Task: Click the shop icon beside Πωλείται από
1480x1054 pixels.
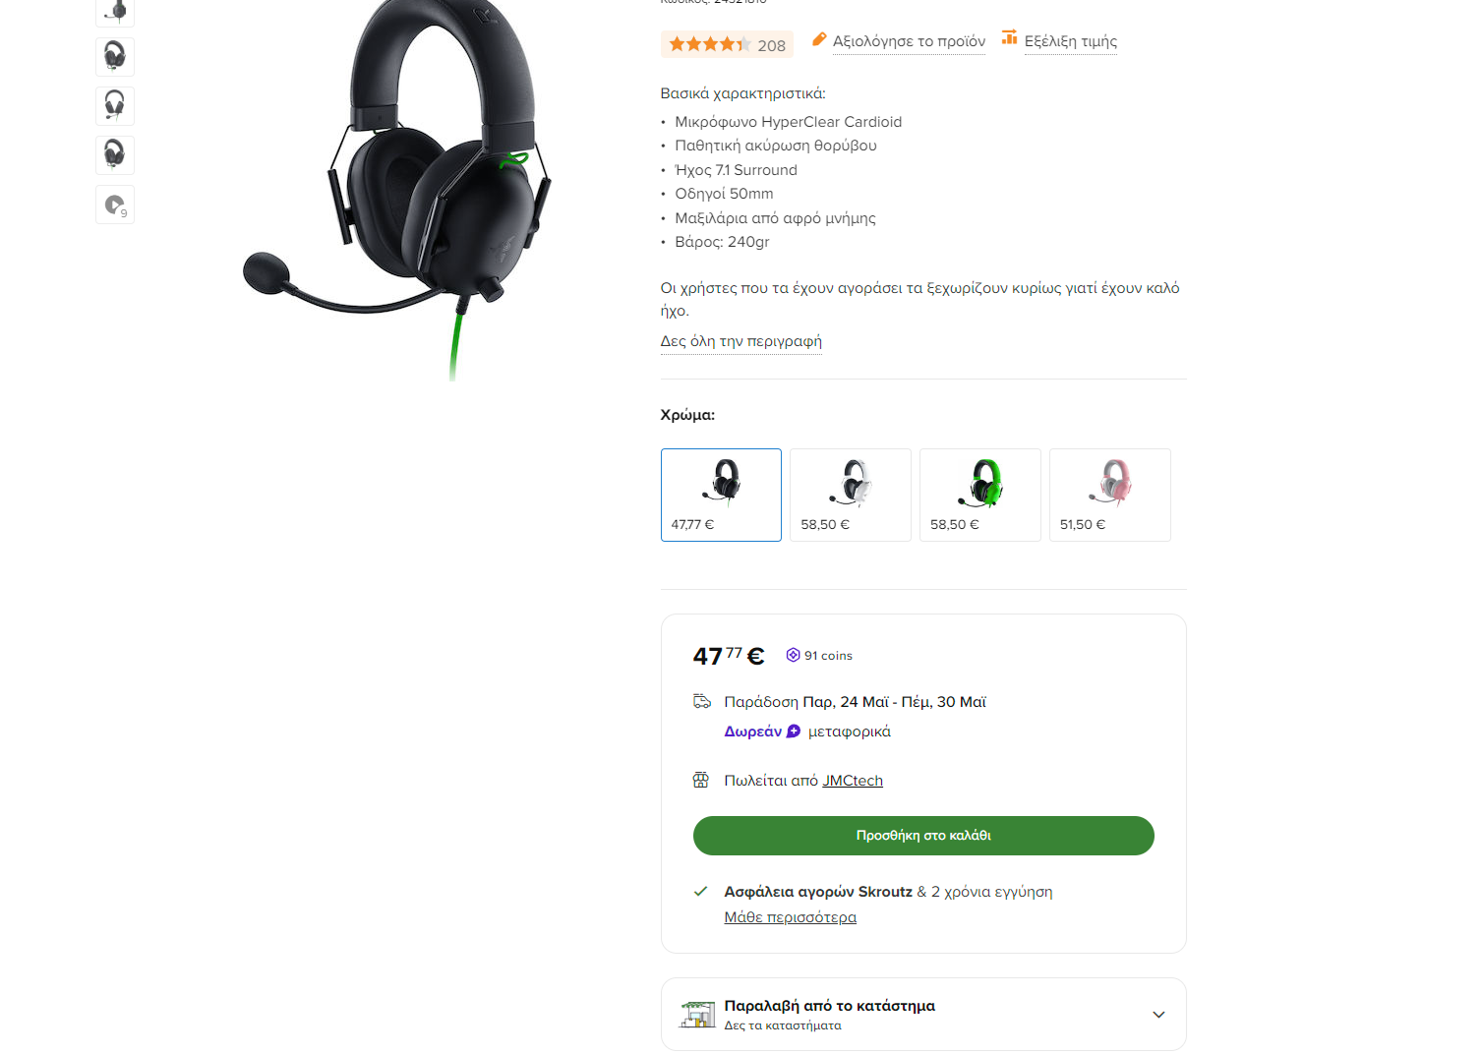Action: [x=701, y=780]
